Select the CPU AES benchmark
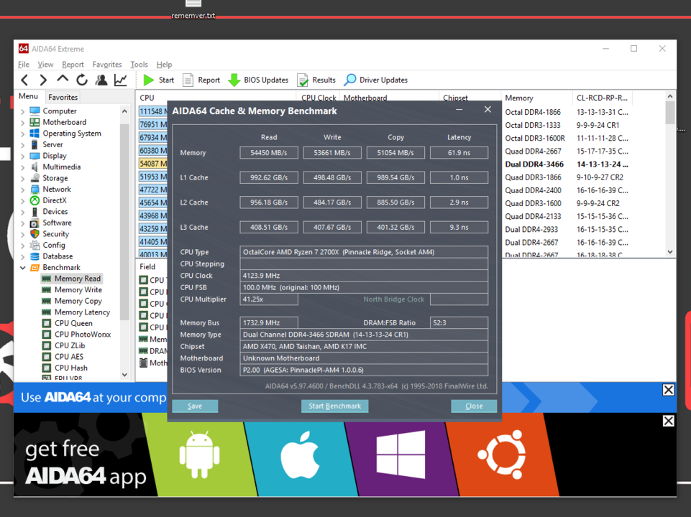This screenshot has height=517, width=691. [x=69, y=357]
